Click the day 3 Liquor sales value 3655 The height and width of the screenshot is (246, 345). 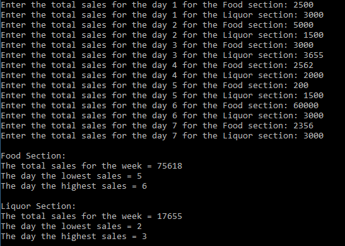click(x=313, y=55)
